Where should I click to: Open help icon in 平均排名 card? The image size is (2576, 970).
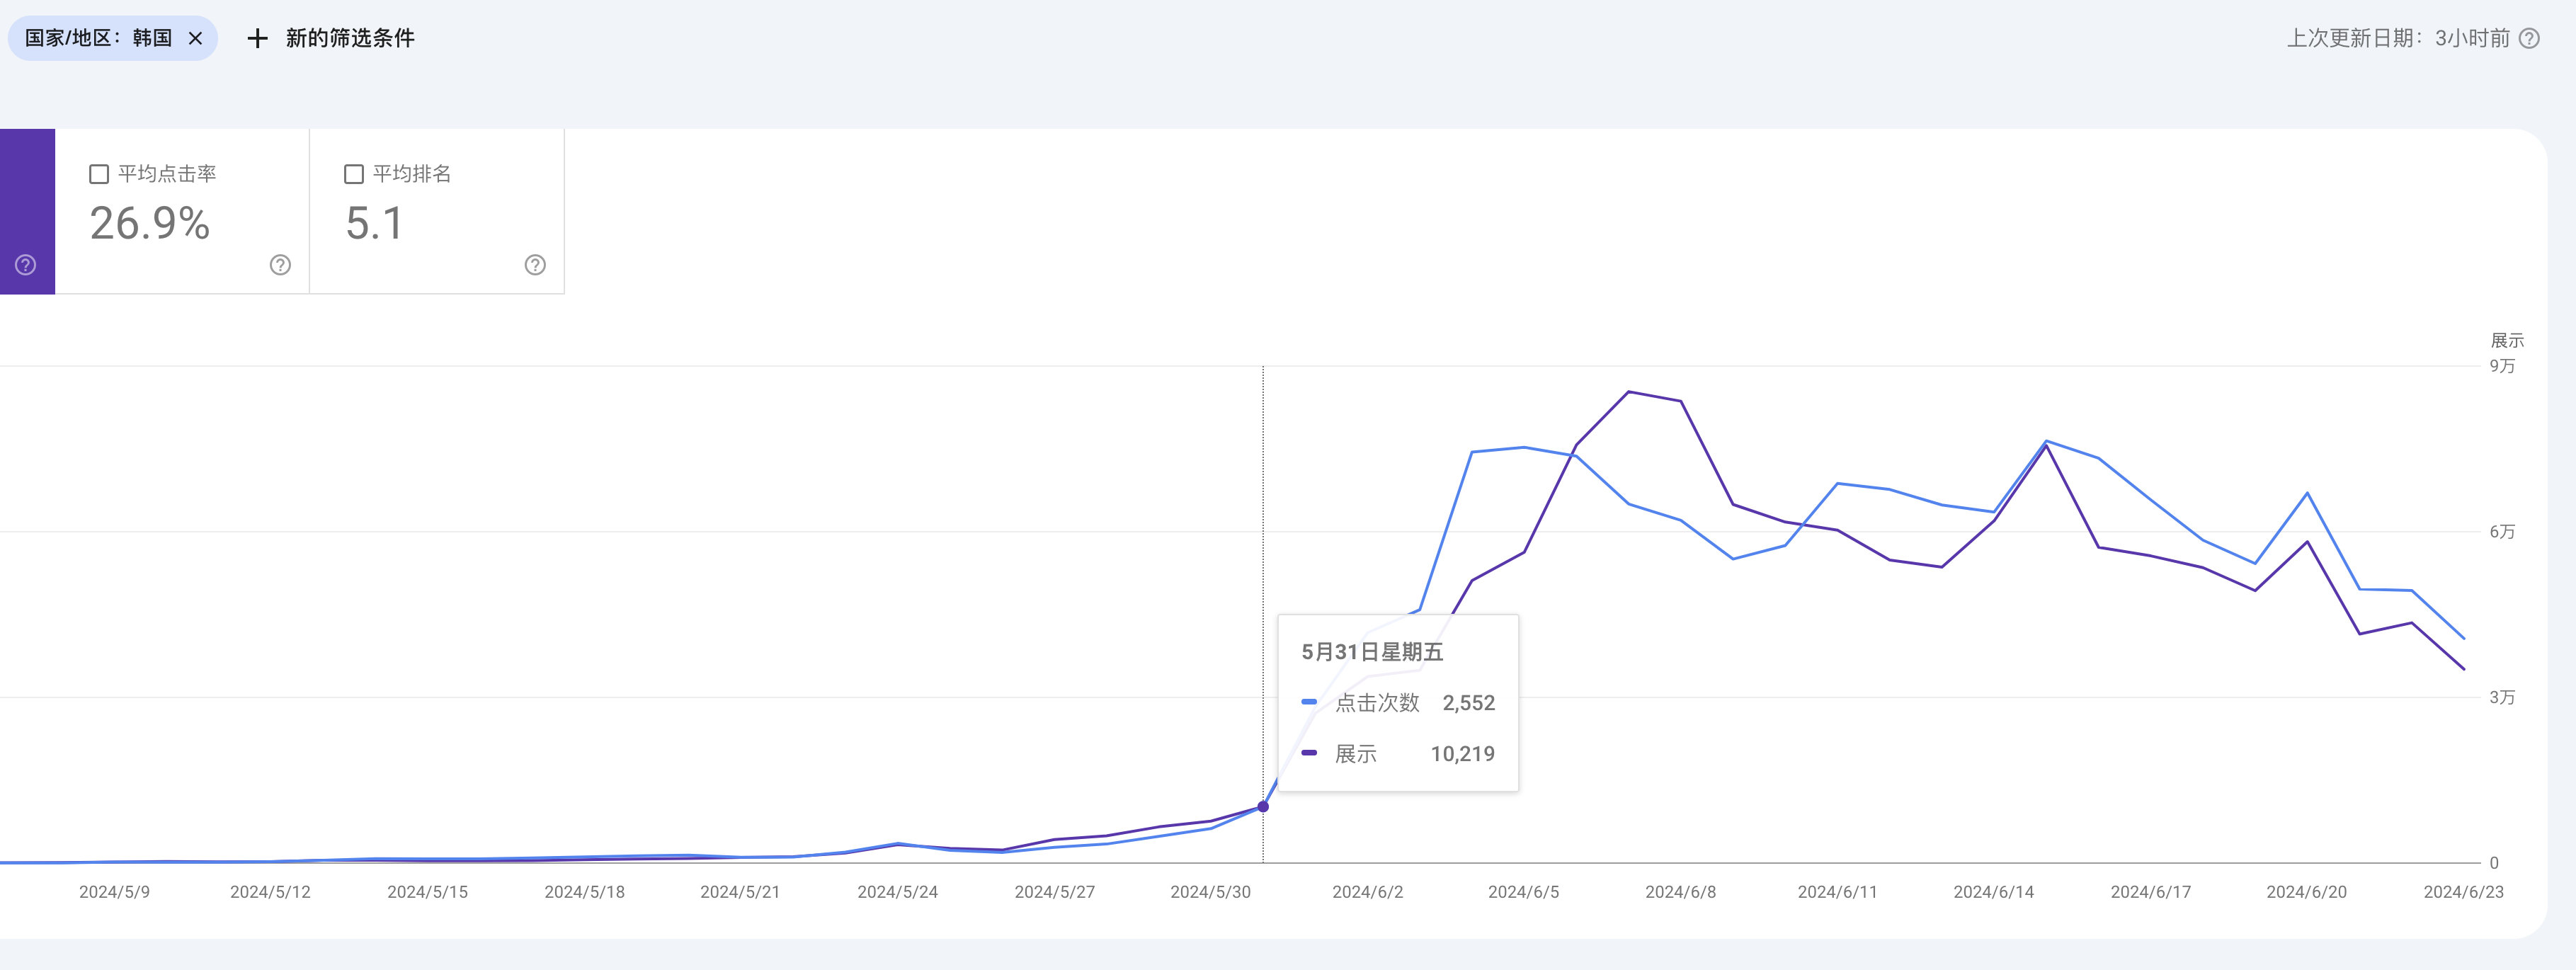(535, 265)
